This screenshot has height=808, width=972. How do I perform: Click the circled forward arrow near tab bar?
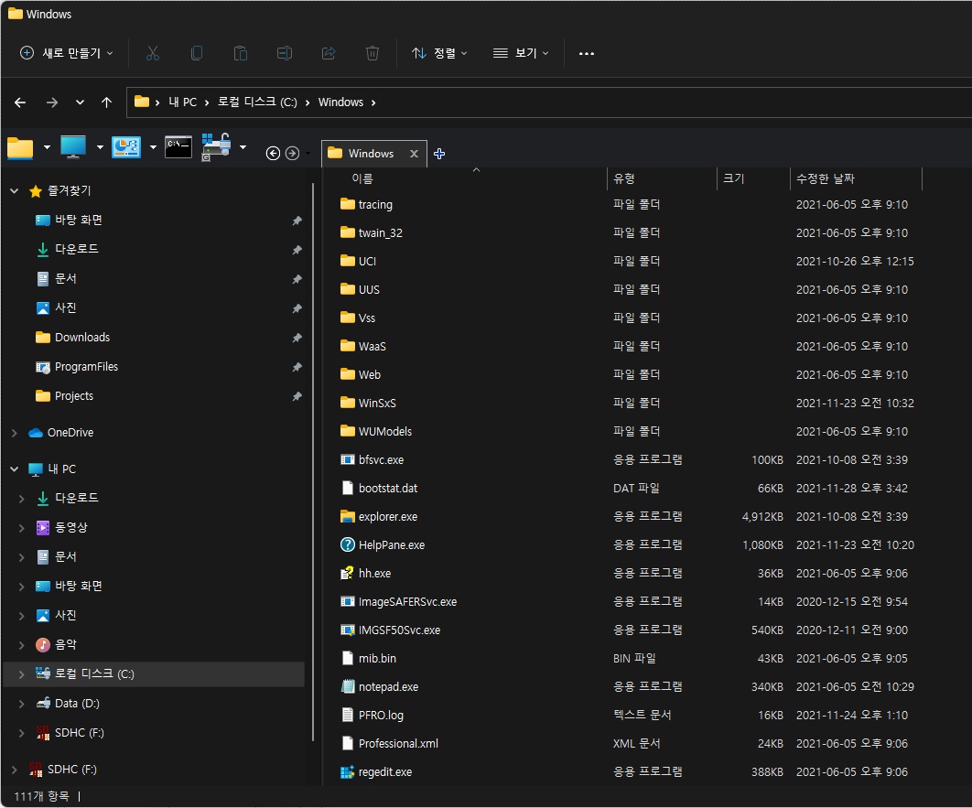pos(293,153)
